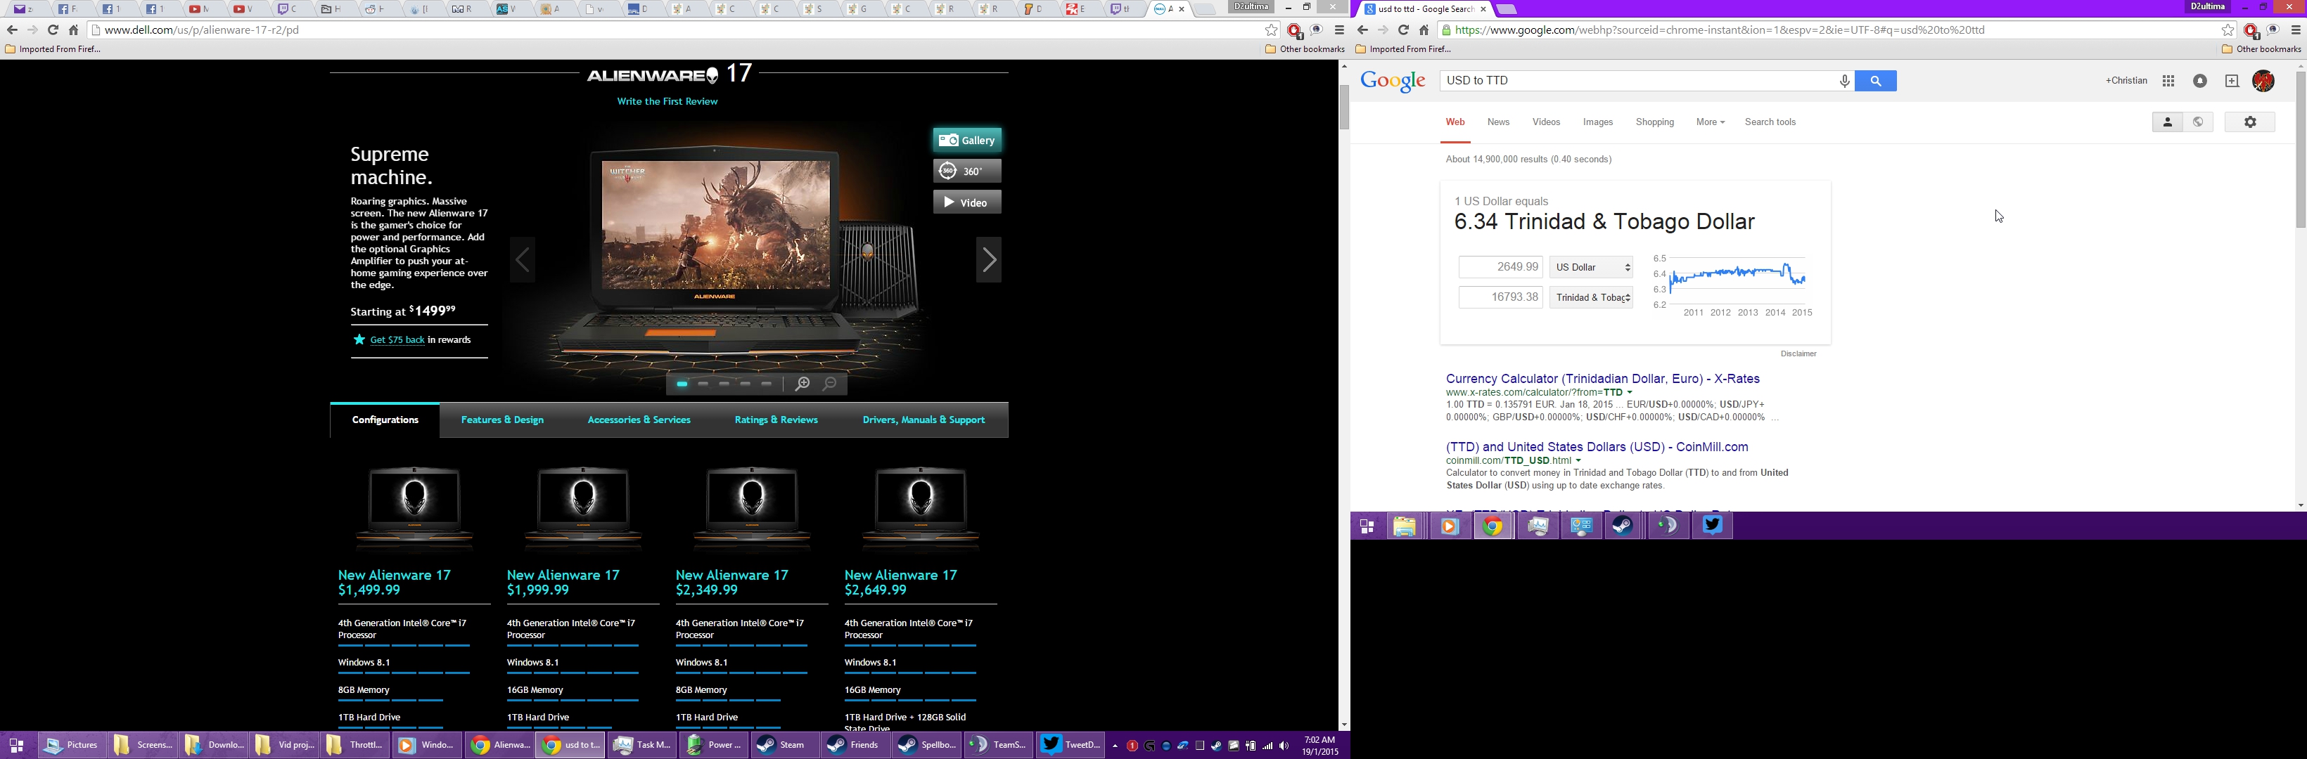Image resolution: width=2307 pixels, height=759 pixels.
Task: Expand the More search categories dropdown
Action: (x=1710, y=122)
